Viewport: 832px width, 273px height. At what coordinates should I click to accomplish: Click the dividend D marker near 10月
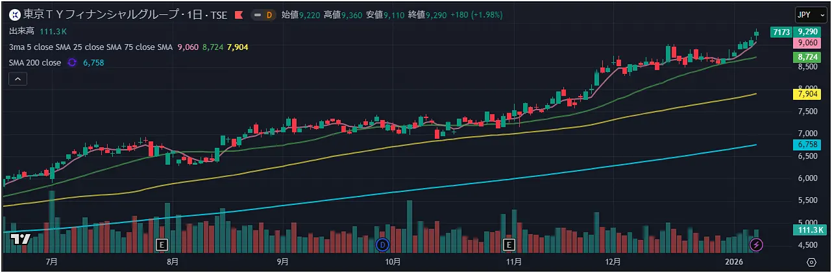tap(382, 244)
